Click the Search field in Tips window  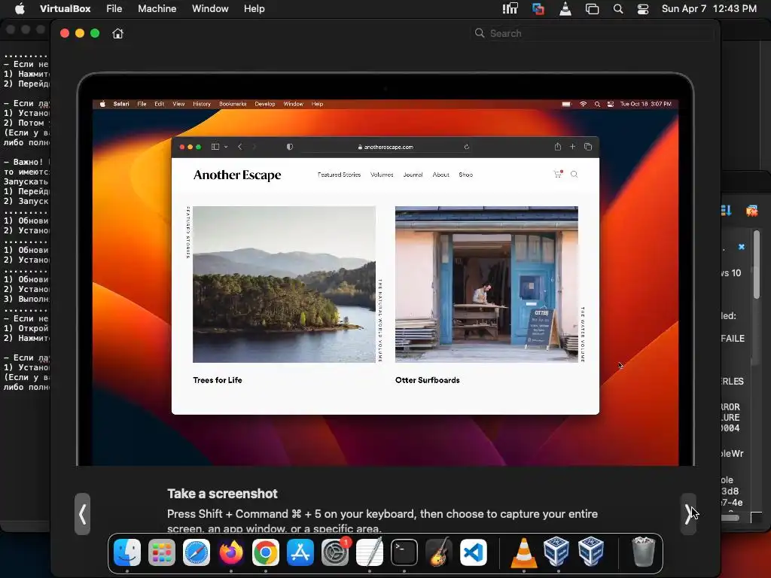pyautogui.click(x=593, y=33)
